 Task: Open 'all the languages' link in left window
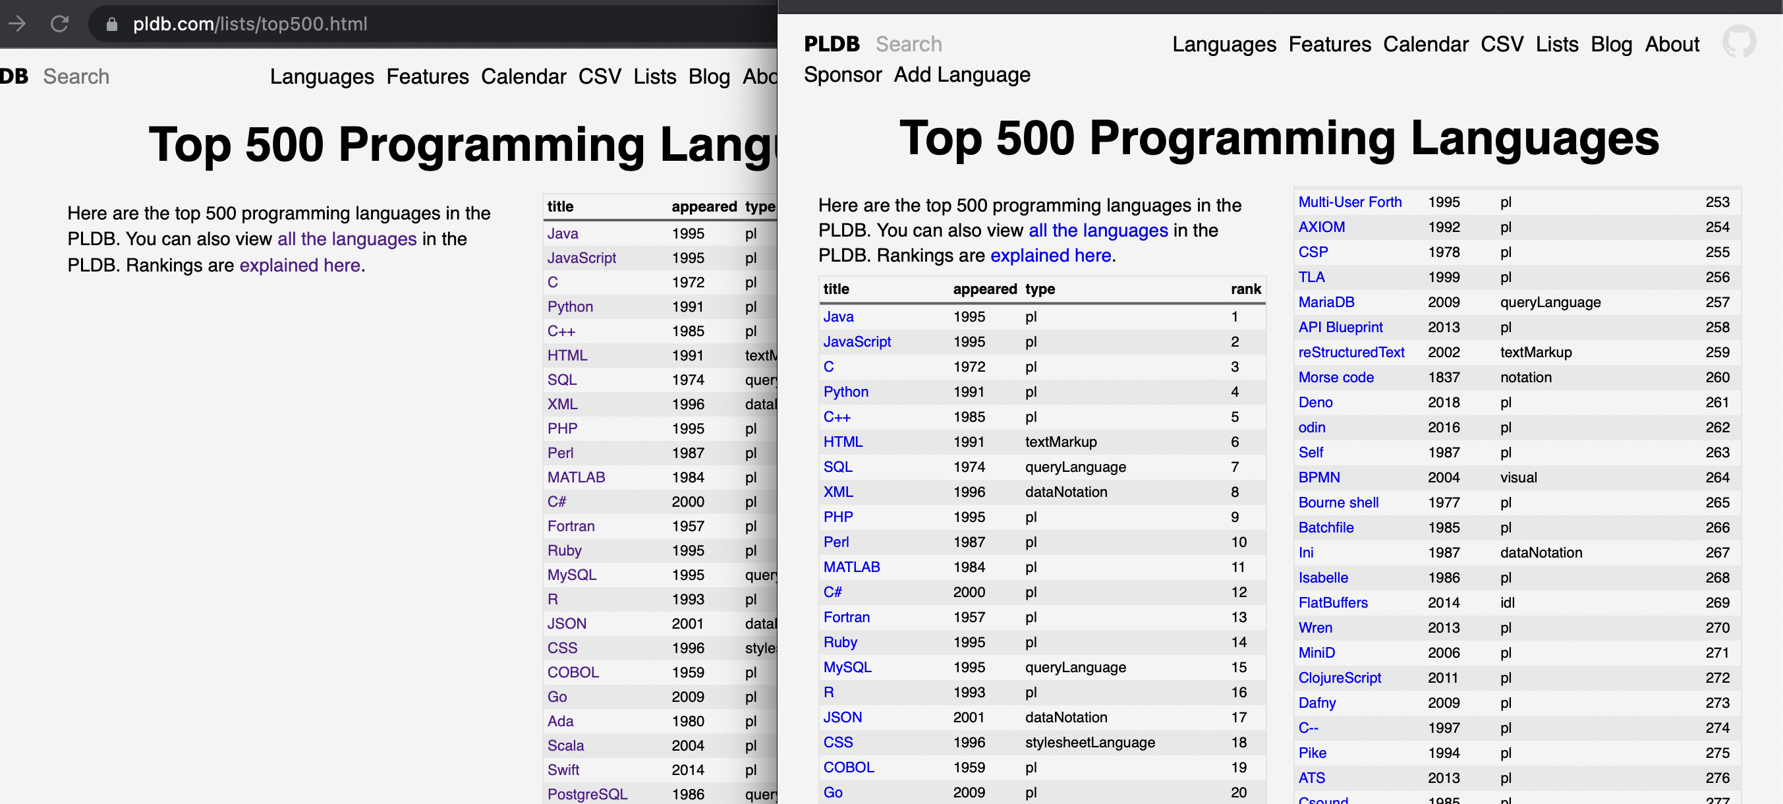coord(347,239)
